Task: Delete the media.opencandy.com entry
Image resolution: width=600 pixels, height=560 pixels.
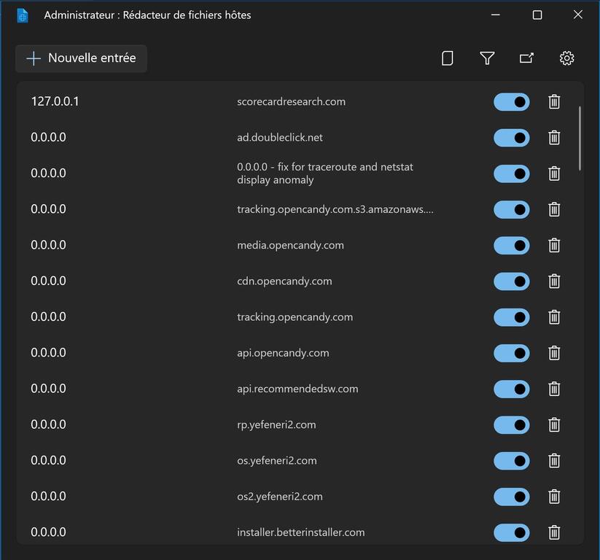Action: click(554, 245)
